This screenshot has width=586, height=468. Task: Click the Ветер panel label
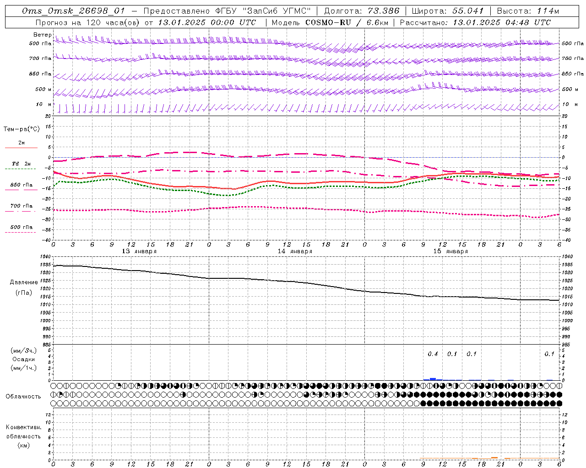tap(42, 35)
